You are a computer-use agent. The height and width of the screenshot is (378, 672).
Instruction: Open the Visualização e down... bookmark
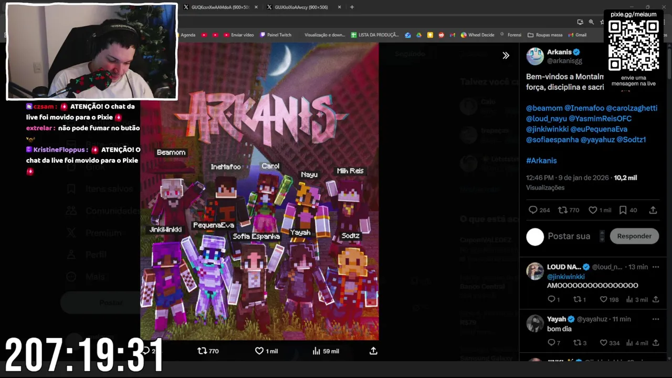324,35
